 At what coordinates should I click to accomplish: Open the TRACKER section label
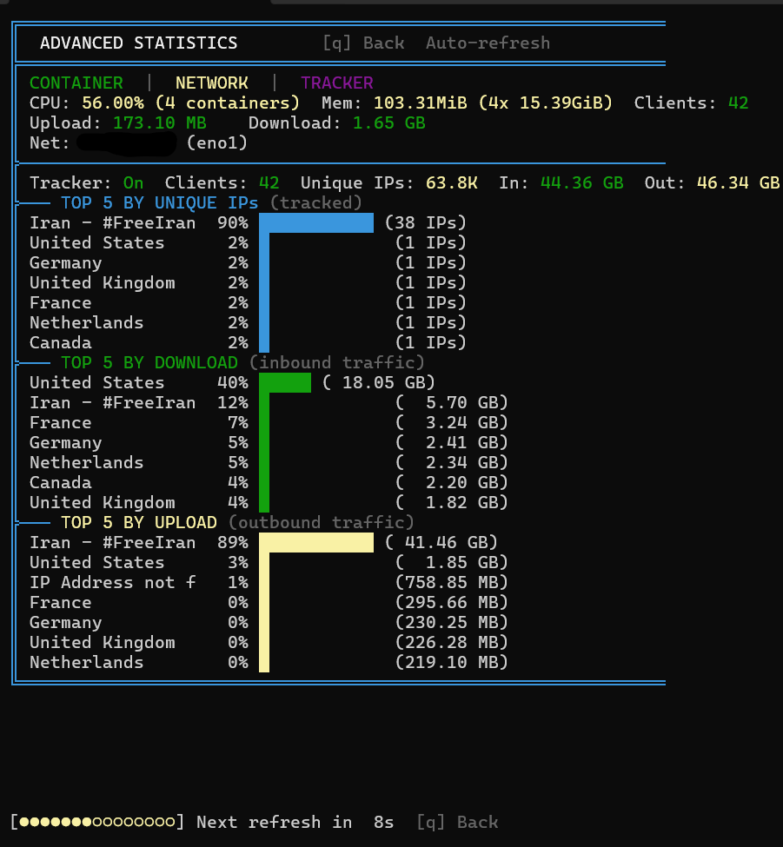pyautogui.click(x=336, y=83)
